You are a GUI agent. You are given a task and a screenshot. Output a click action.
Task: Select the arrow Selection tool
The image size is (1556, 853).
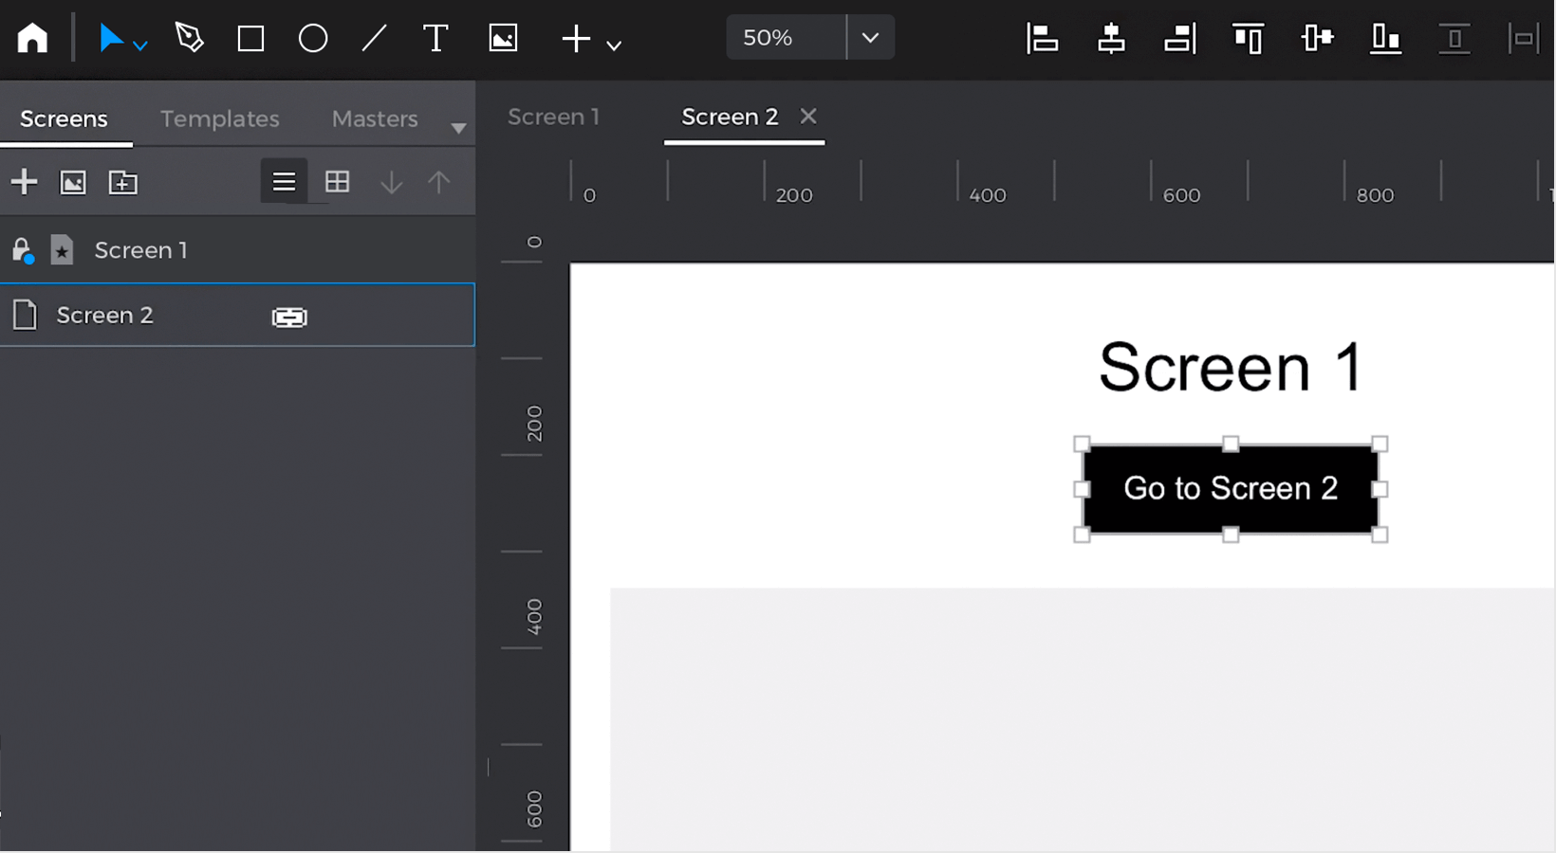111,38
